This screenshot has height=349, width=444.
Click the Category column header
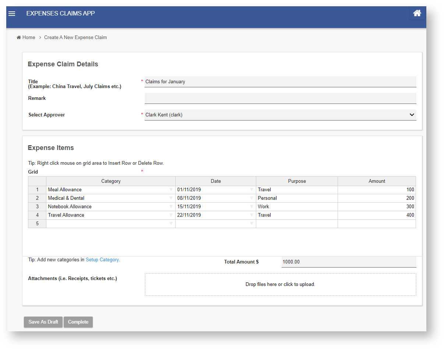[x=111, y=181]
